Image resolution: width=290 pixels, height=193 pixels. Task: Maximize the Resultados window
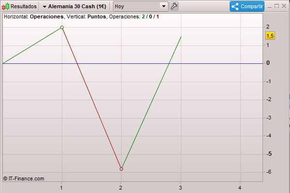(x=276, y=6)
